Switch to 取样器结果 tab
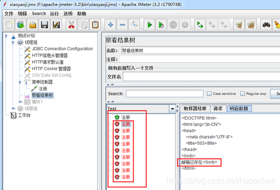 coord(195,108)
